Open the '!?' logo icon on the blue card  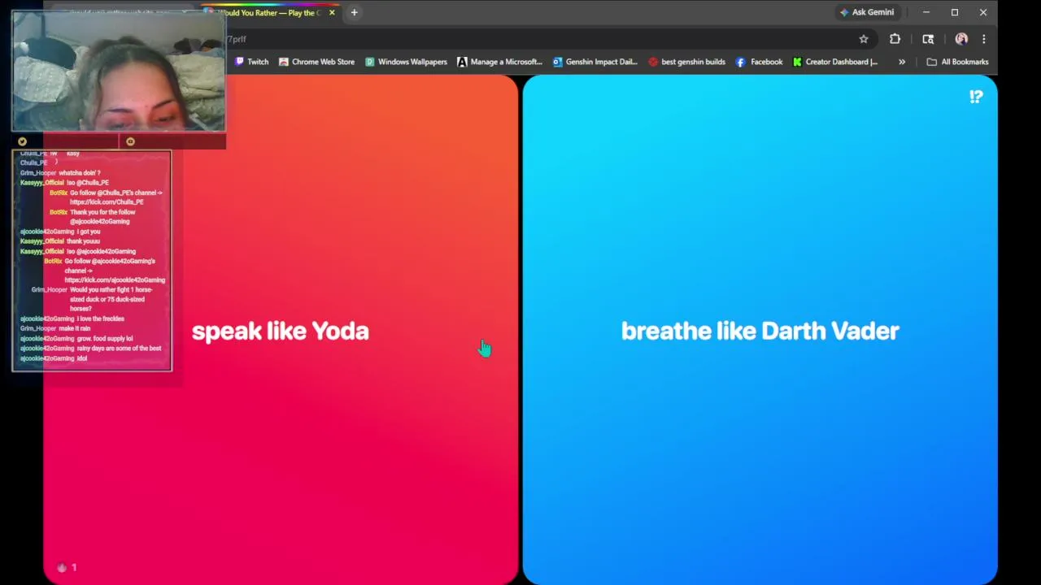[x=976, y=97]
